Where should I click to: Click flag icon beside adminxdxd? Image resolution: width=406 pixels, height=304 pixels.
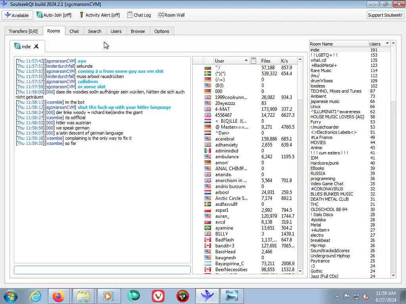[208, 151]
